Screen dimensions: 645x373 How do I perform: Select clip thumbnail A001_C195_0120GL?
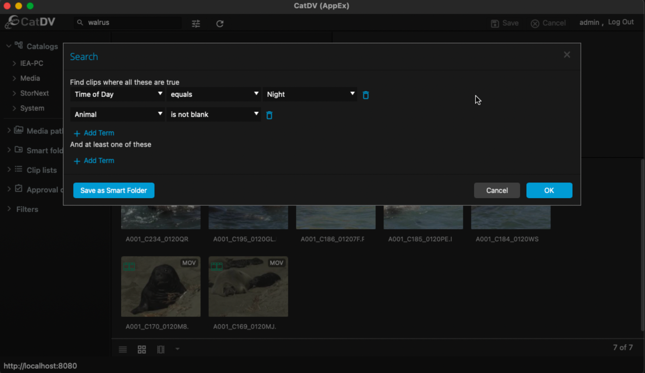tap(248, 217)
